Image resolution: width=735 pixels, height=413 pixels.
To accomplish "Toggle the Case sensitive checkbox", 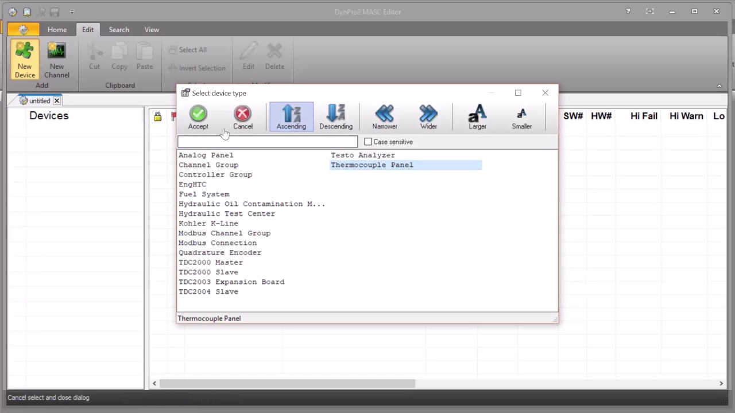I will point(368,142).
